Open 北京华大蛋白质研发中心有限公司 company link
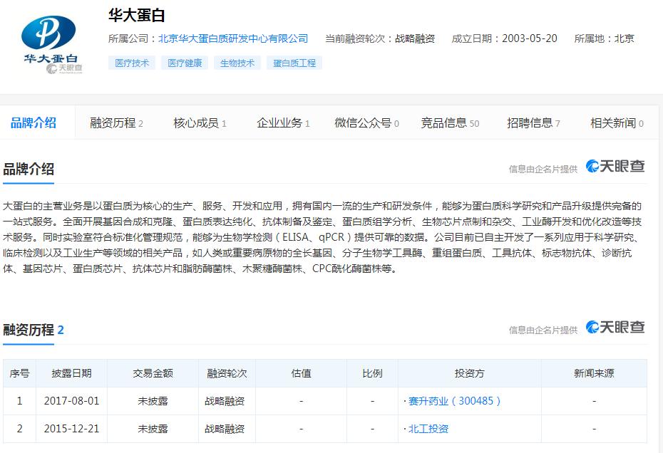 coord(233,38)
